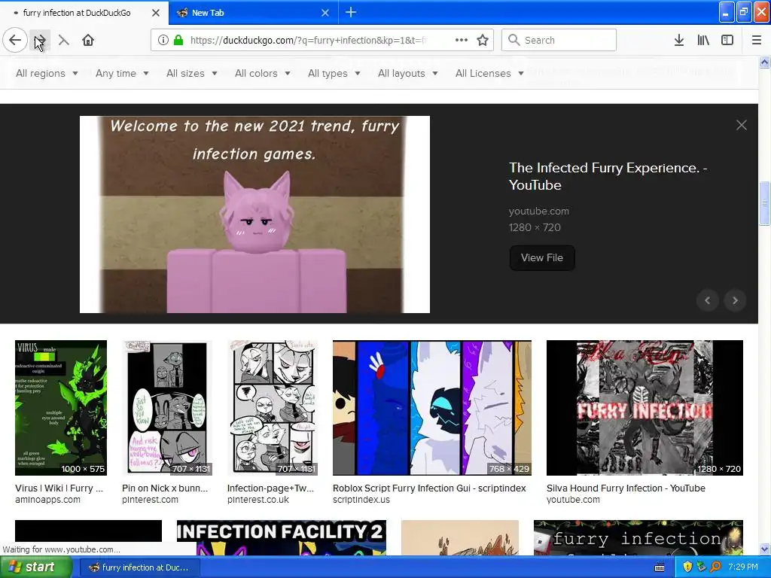
Task: Open page actions three-dot menu
Action: point(462,41)
